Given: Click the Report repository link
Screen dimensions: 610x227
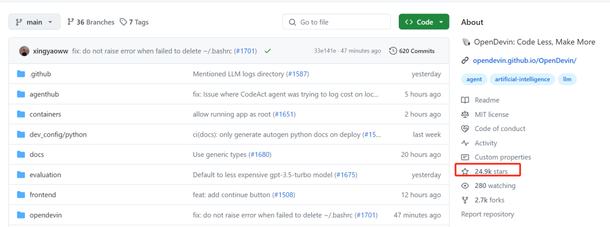Looking at the screenshot, I should point(487,214).
